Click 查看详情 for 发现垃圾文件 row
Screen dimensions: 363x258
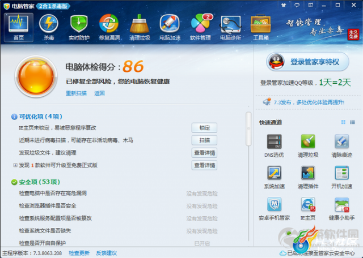pos(204,153)
